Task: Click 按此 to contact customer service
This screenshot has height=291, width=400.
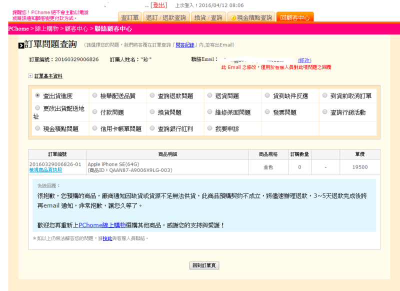Action: tap(107, 238)
